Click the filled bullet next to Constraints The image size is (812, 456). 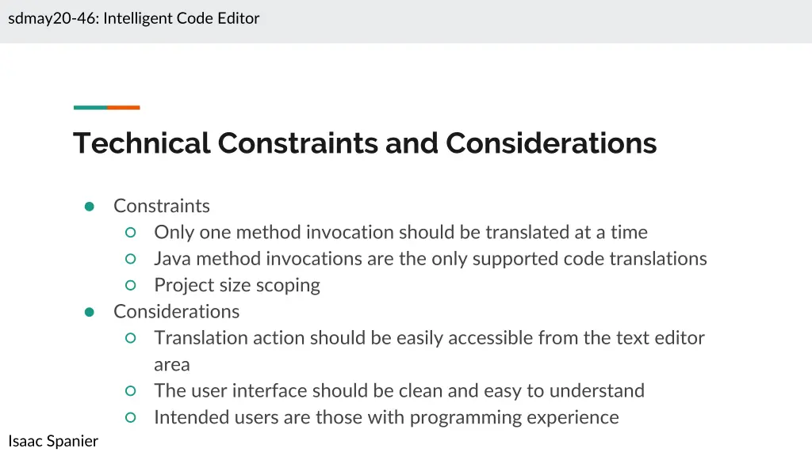(90, 207)
